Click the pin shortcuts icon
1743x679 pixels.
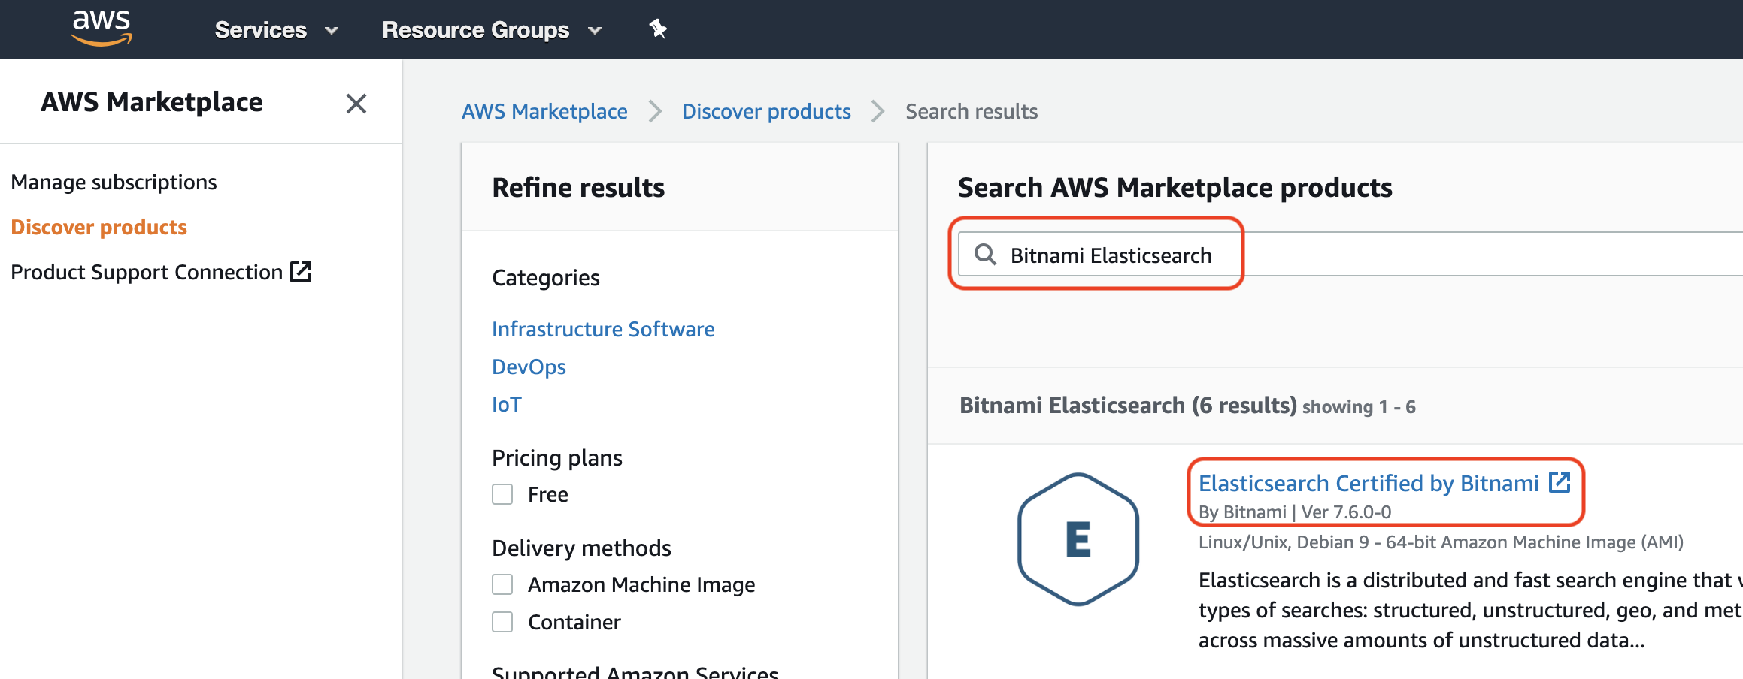pyautogui.click(x=658, y=29)
